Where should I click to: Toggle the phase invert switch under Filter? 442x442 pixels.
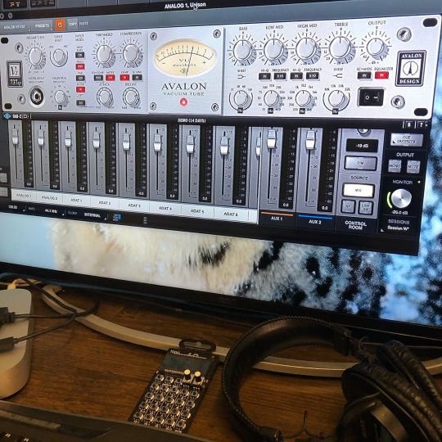[x=80, y=102]
